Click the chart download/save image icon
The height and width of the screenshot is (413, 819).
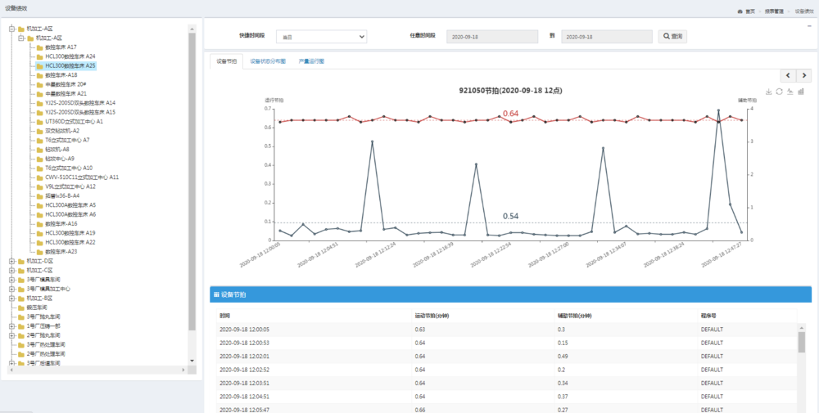pyautogui.click(x=769, y=92)
